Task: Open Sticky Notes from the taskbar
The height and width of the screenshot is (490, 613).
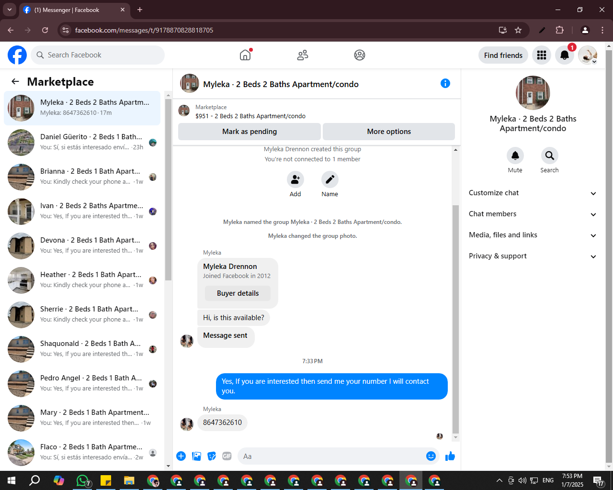Action: [106, 480]
